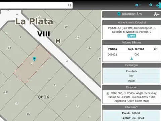This screenshot has width=161, height=121.
Task: Click the VIII circumscription map label
Action: click(x=44, y=34)
